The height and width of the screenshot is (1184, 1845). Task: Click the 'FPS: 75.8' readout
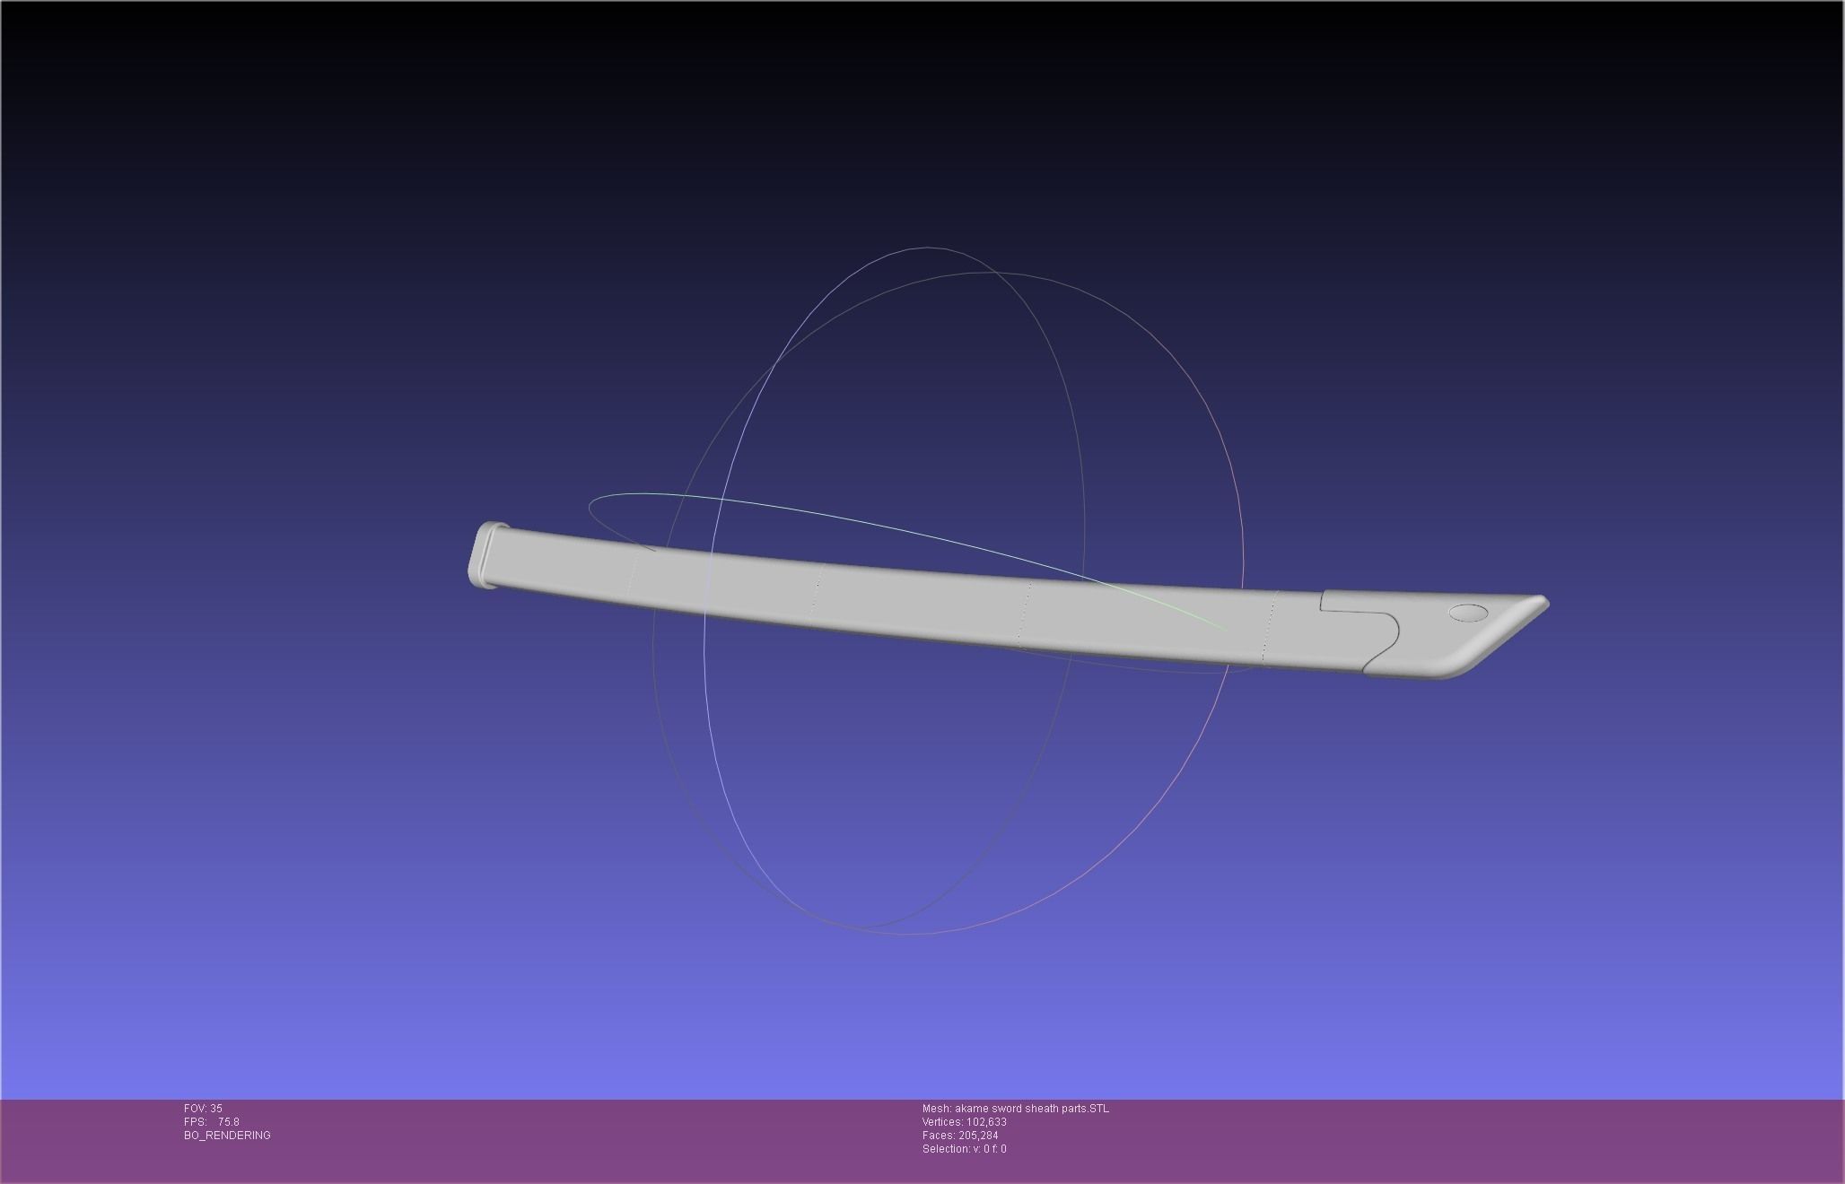pos(211,1122)
